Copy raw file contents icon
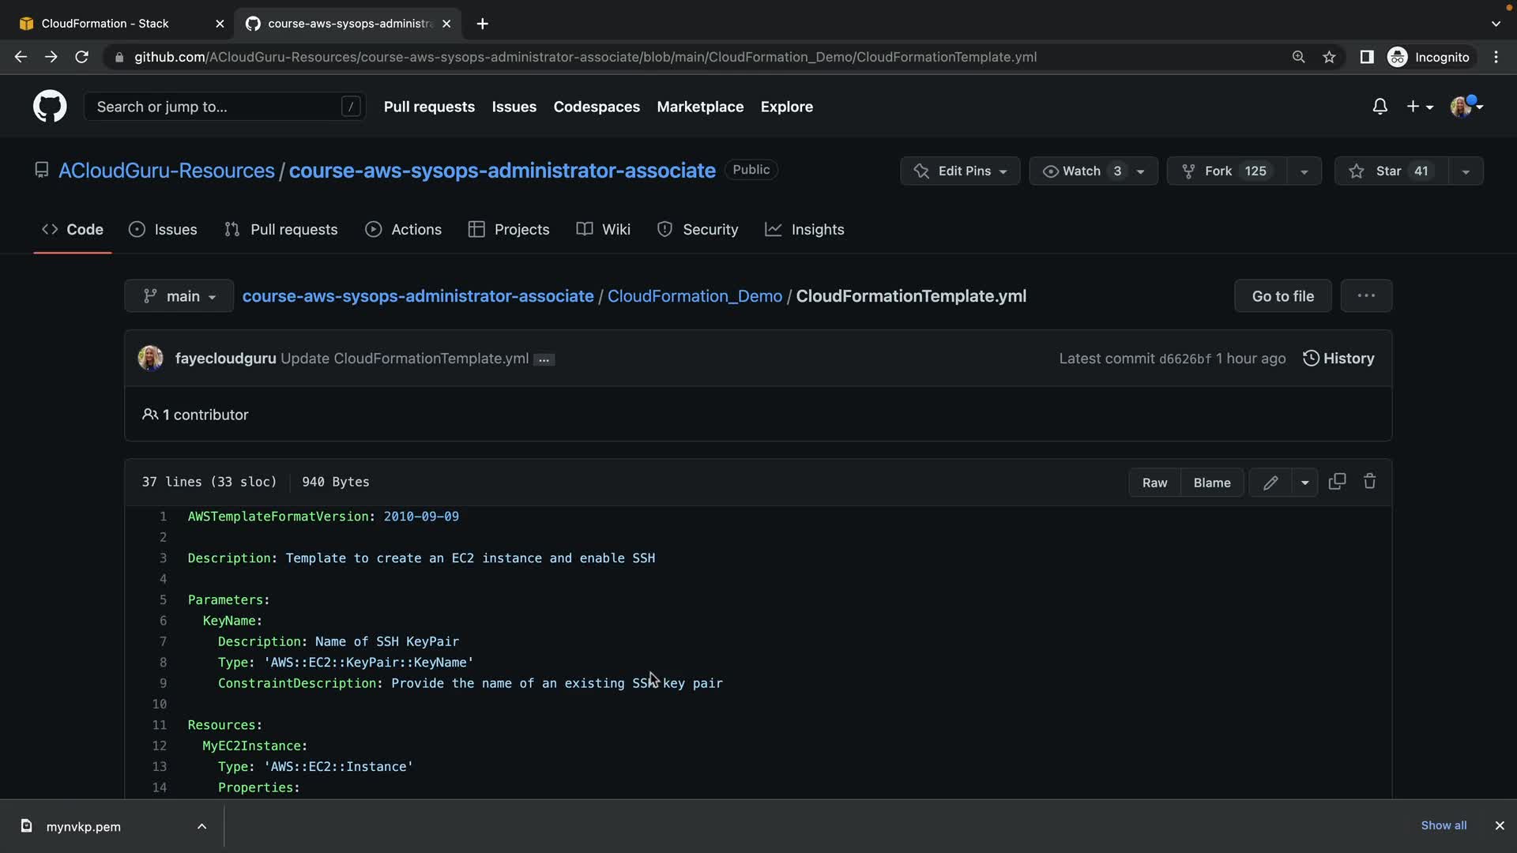Viewport: 1517px width, 853px height. point(1337,482)
